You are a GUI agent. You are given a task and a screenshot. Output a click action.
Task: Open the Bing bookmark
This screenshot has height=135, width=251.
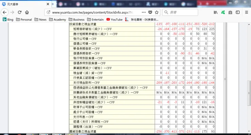[x=8, y=20]
